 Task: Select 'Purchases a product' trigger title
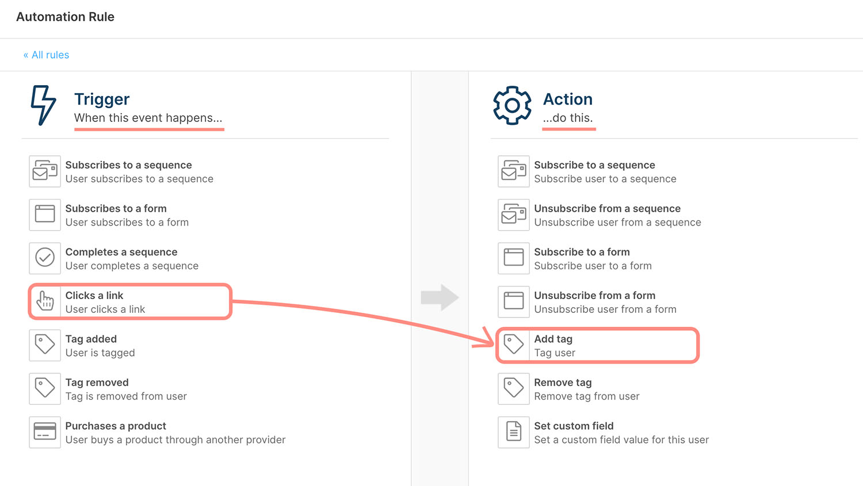pyautogui.click(x=116, y=426)
